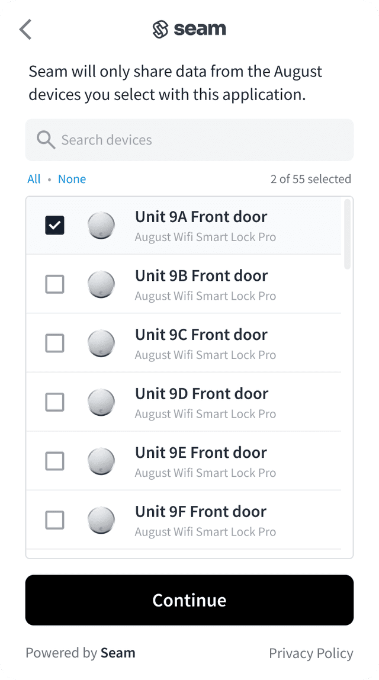Click the device list scrollbar thumb
This screenshot has height=680, width=379.
coord(347,234)
